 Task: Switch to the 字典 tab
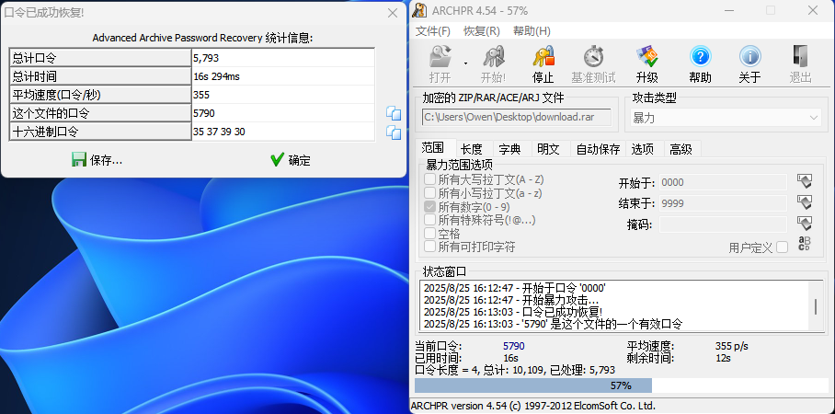coord(509,149)
